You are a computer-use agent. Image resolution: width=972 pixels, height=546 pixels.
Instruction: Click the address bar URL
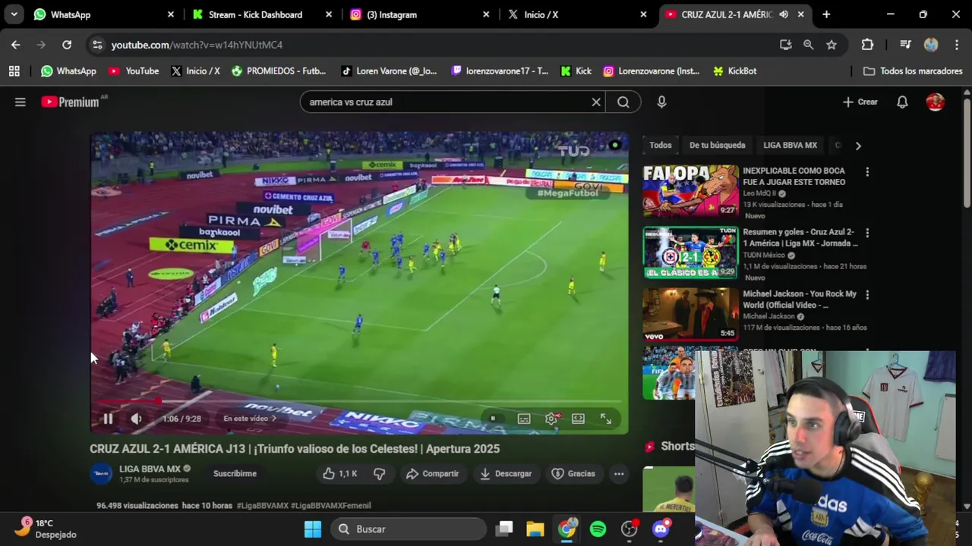coord(197,45)
